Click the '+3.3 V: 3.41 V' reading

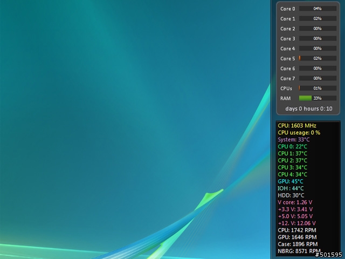click(295, 209)
